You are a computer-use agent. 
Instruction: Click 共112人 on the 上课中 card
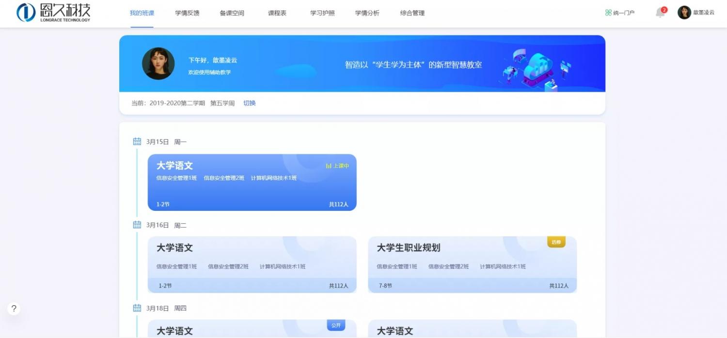tap(339, 205)
